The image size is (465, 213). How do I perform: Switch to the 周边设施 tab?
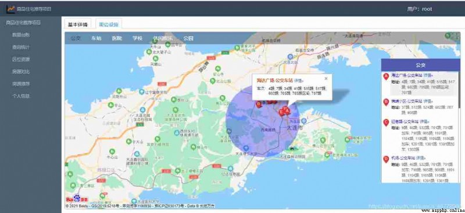(x=109, y=24)
